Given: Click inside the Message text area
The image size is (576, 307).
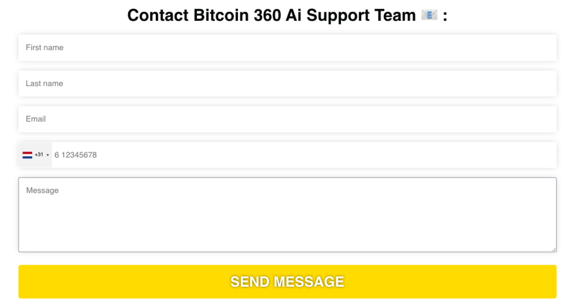Looking at the screenshot, I should [x=287, y=215].
